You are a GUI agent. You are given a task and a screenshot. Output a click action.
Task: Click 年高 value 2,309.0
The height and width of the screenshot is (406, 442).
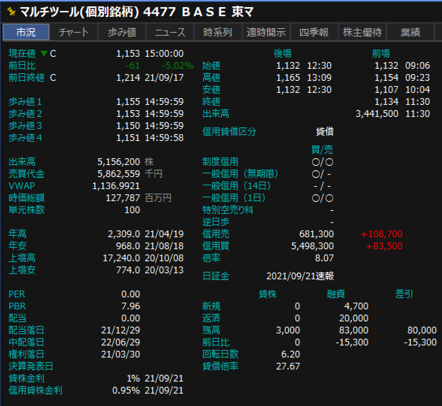tap(124, 234)
